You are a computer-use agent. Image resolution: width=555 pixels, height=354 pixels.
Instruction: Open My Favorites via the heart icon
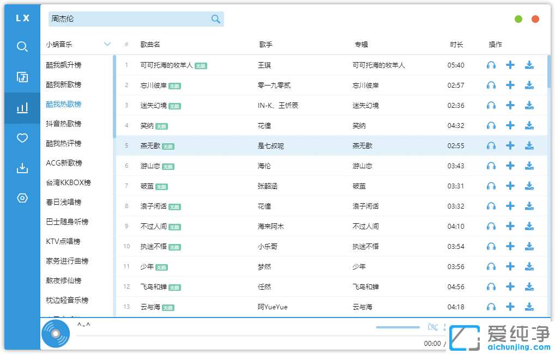pyautogui.click(x=22, y=138)
